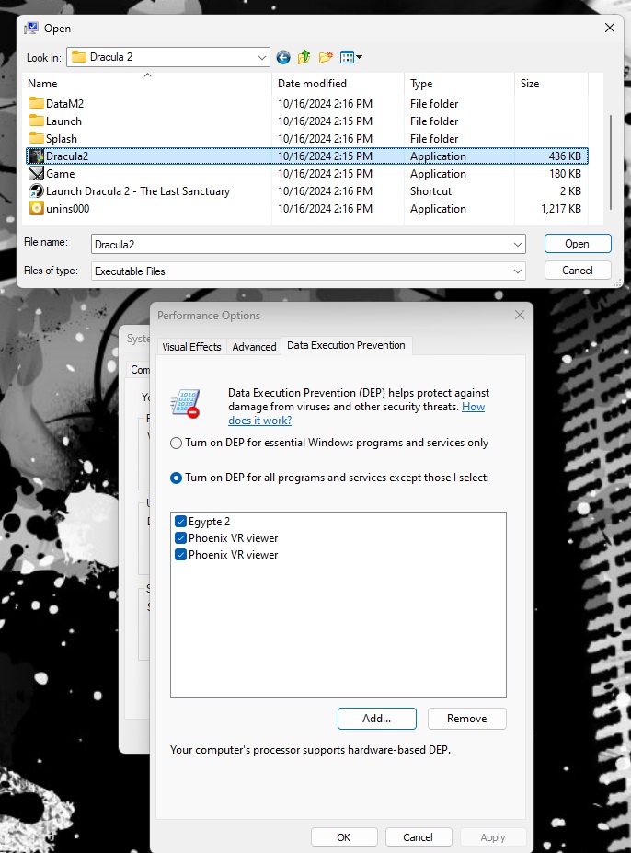Click the DataM2 folder name
This screenshot has height=853, width=631.
point(64,103)
